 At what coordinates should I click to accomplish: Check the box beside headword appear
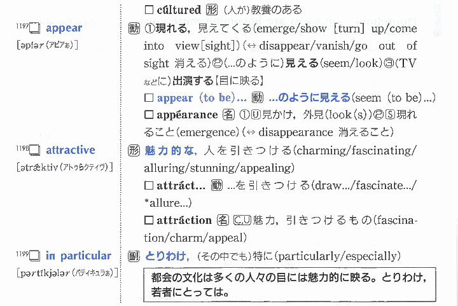click(34, 29)
